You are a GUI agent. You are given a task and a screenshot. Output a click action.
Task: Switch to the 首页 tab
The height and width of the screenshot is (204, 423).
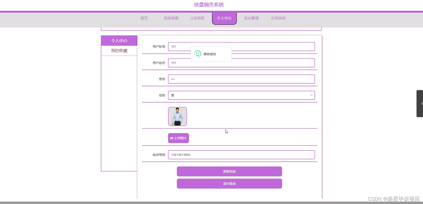[144, 18]
